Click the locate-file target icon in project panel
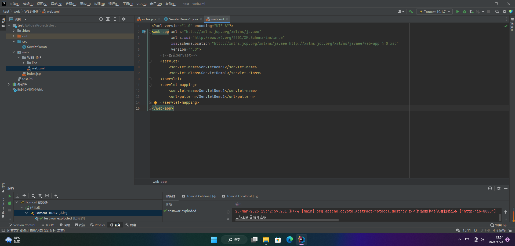 pyautogui.click(x=101, y=19)
